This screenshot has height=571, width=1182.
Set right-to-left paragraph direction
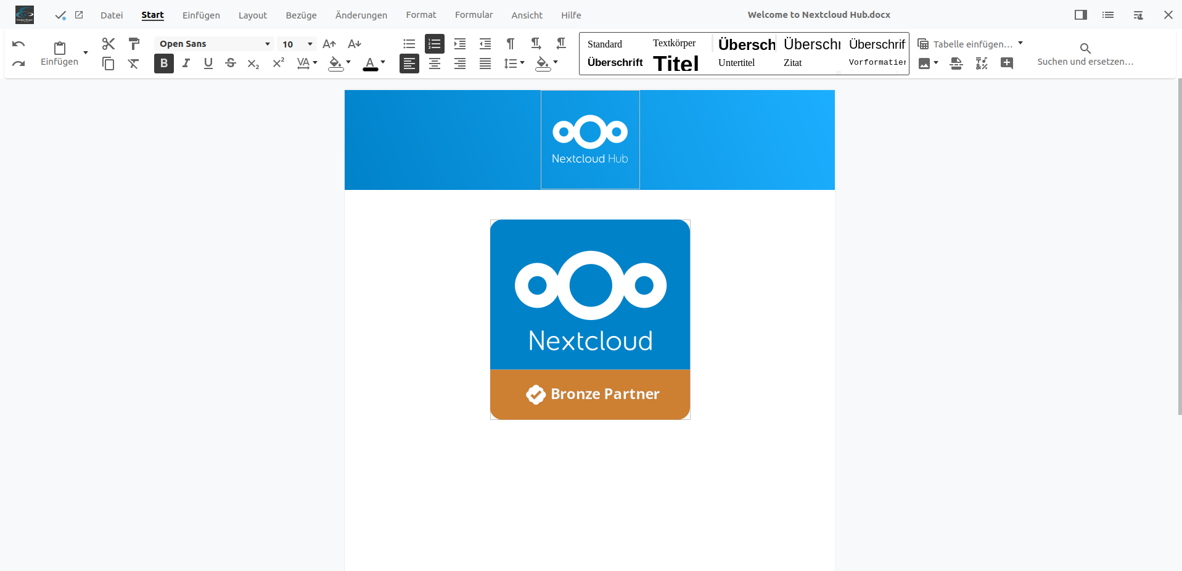click(561, 44)
